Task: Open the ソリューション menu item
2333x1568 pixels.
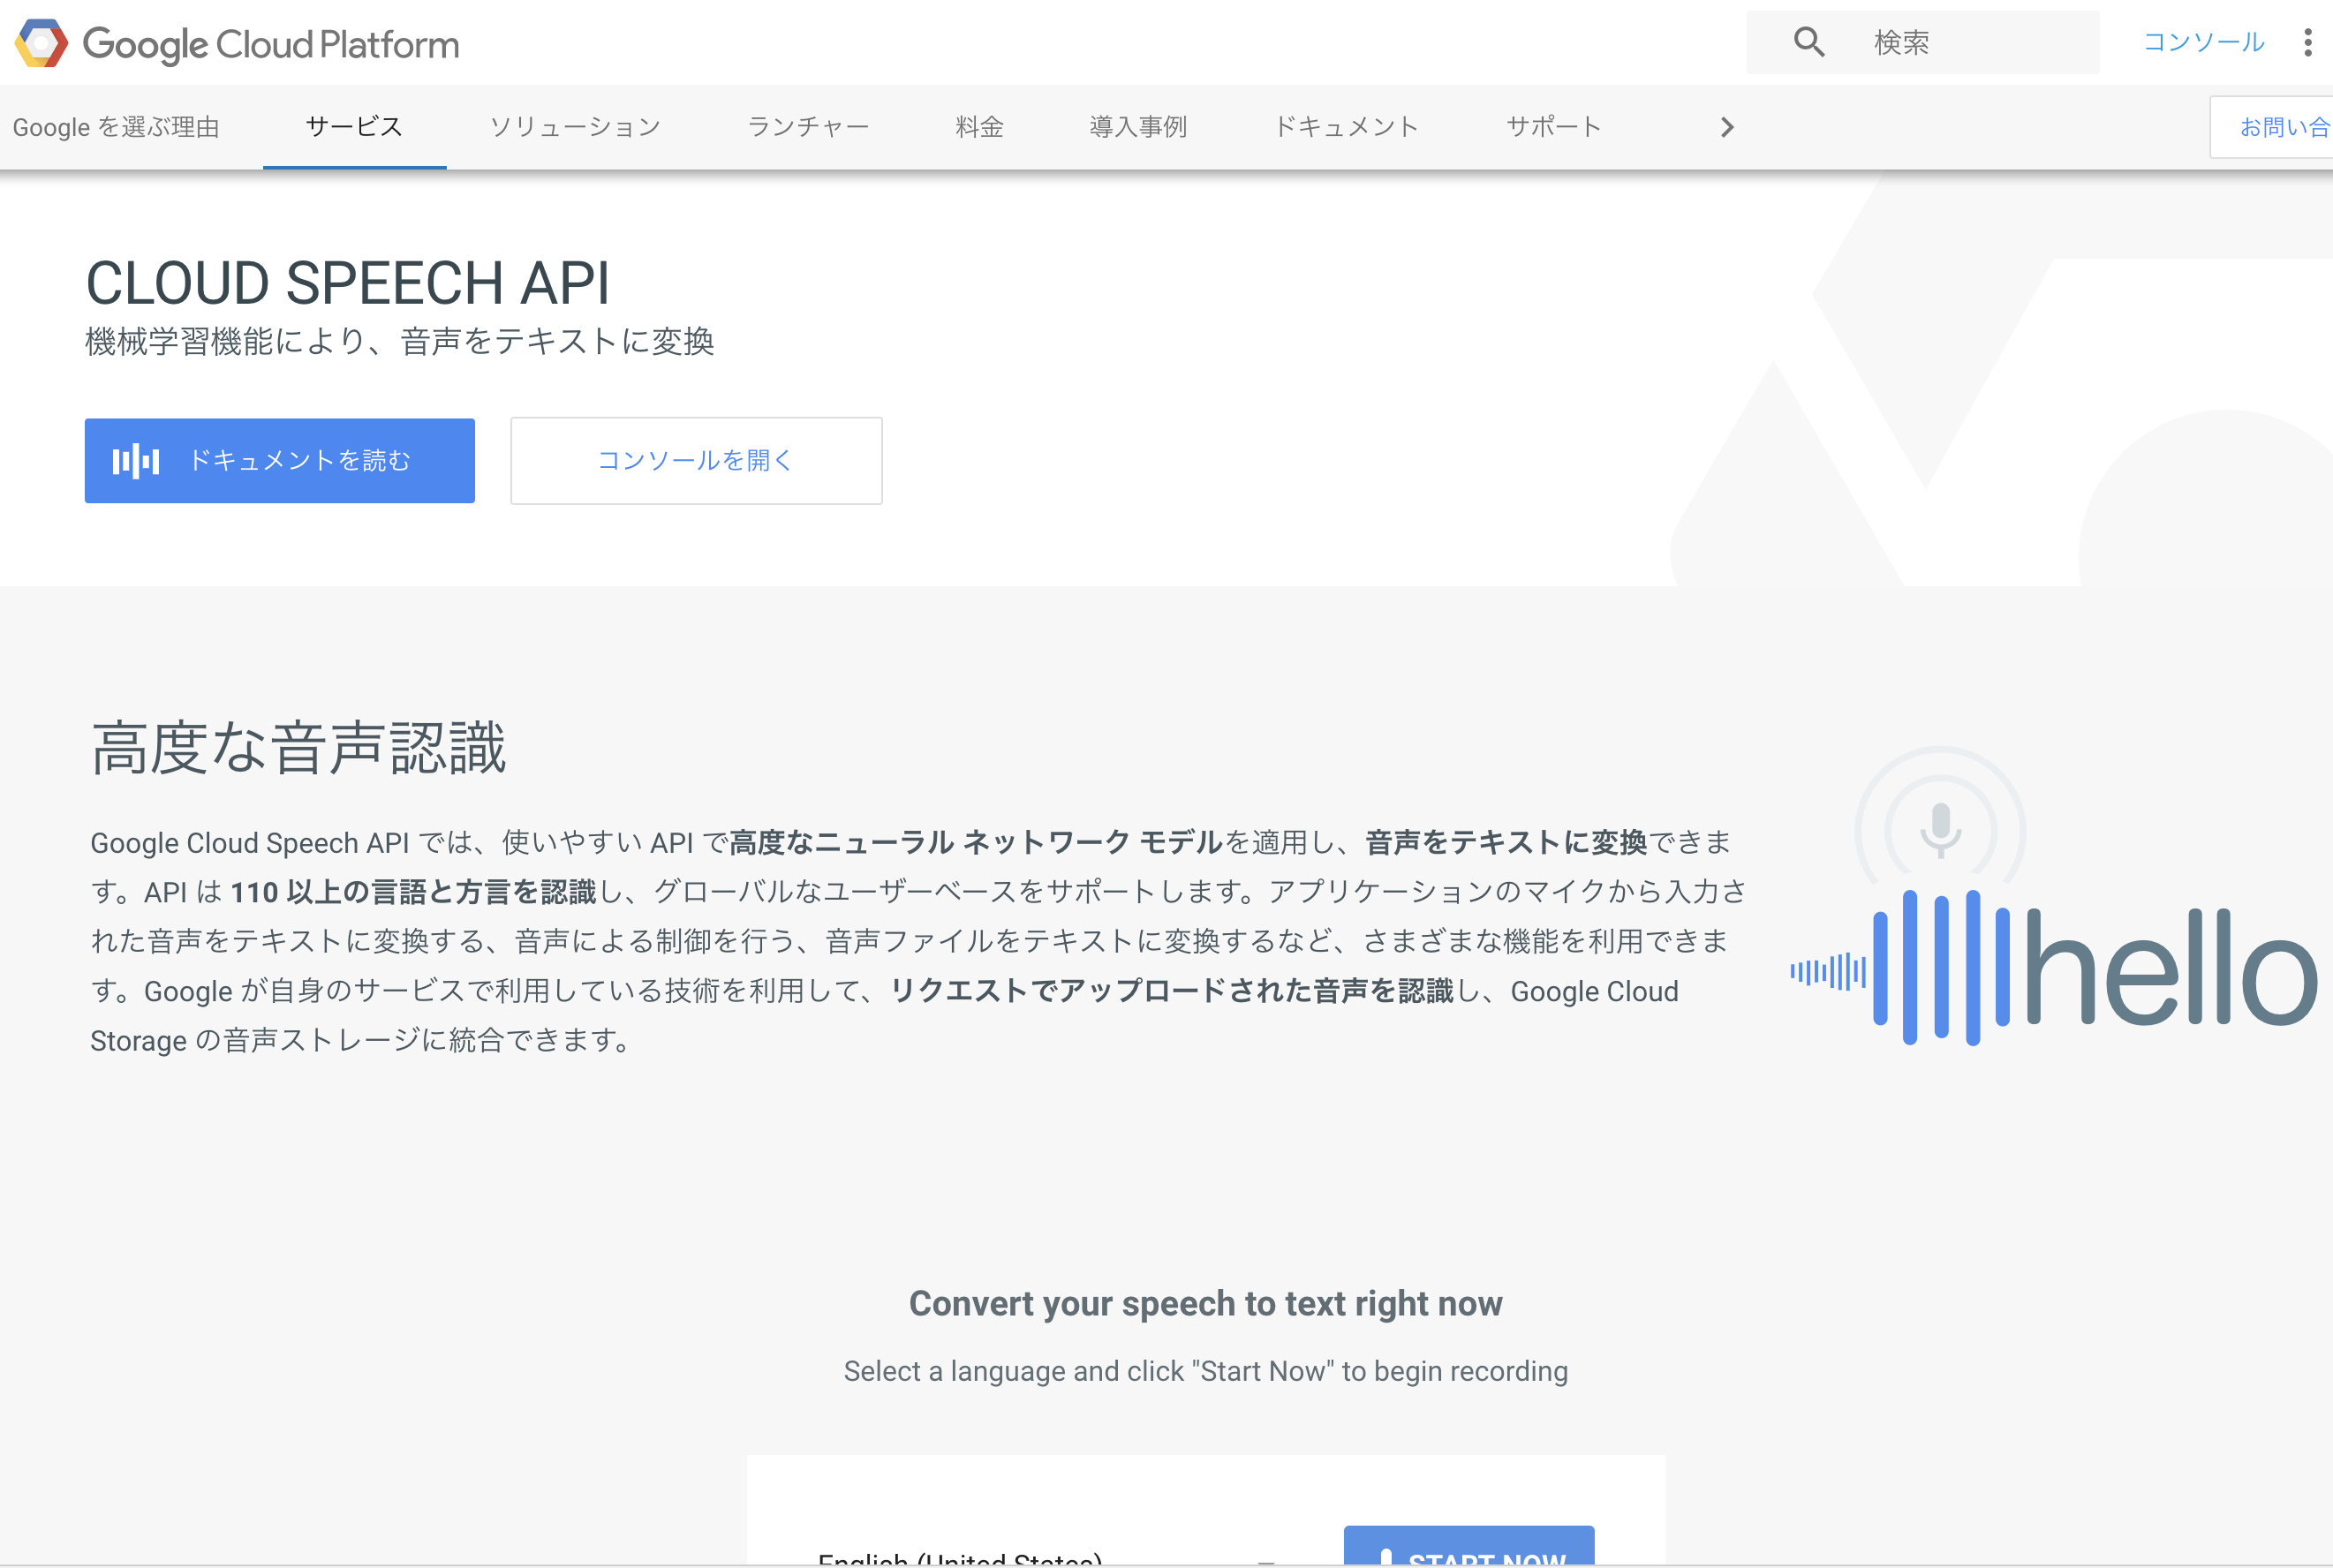Action: [575, 127]
